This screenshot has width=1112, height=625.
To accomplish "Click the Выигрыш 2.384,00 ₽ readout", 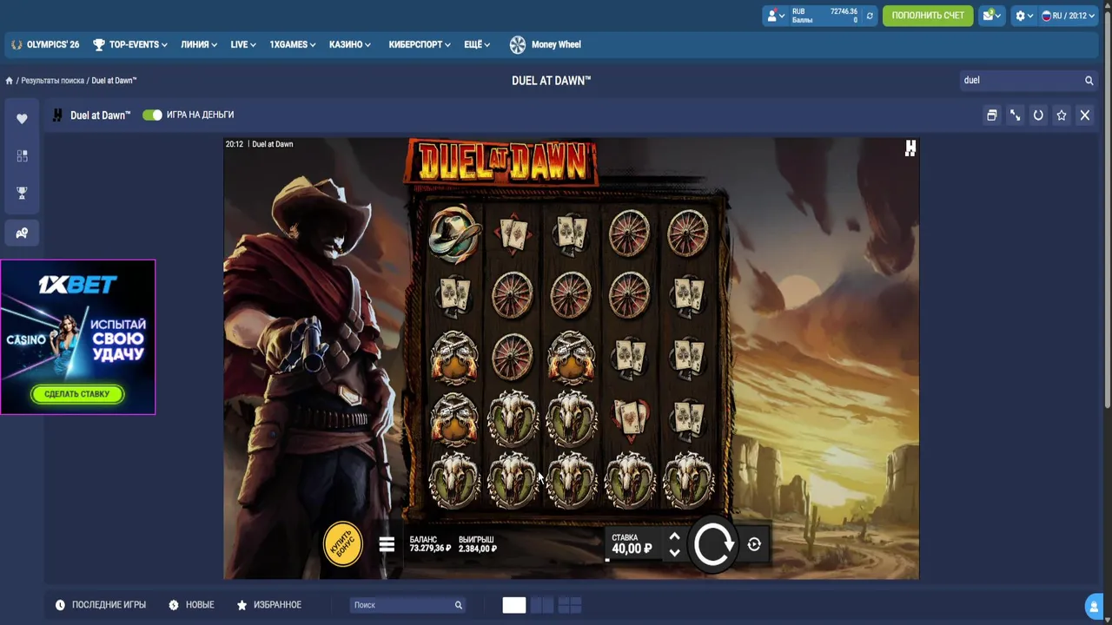I will [478, 544].
